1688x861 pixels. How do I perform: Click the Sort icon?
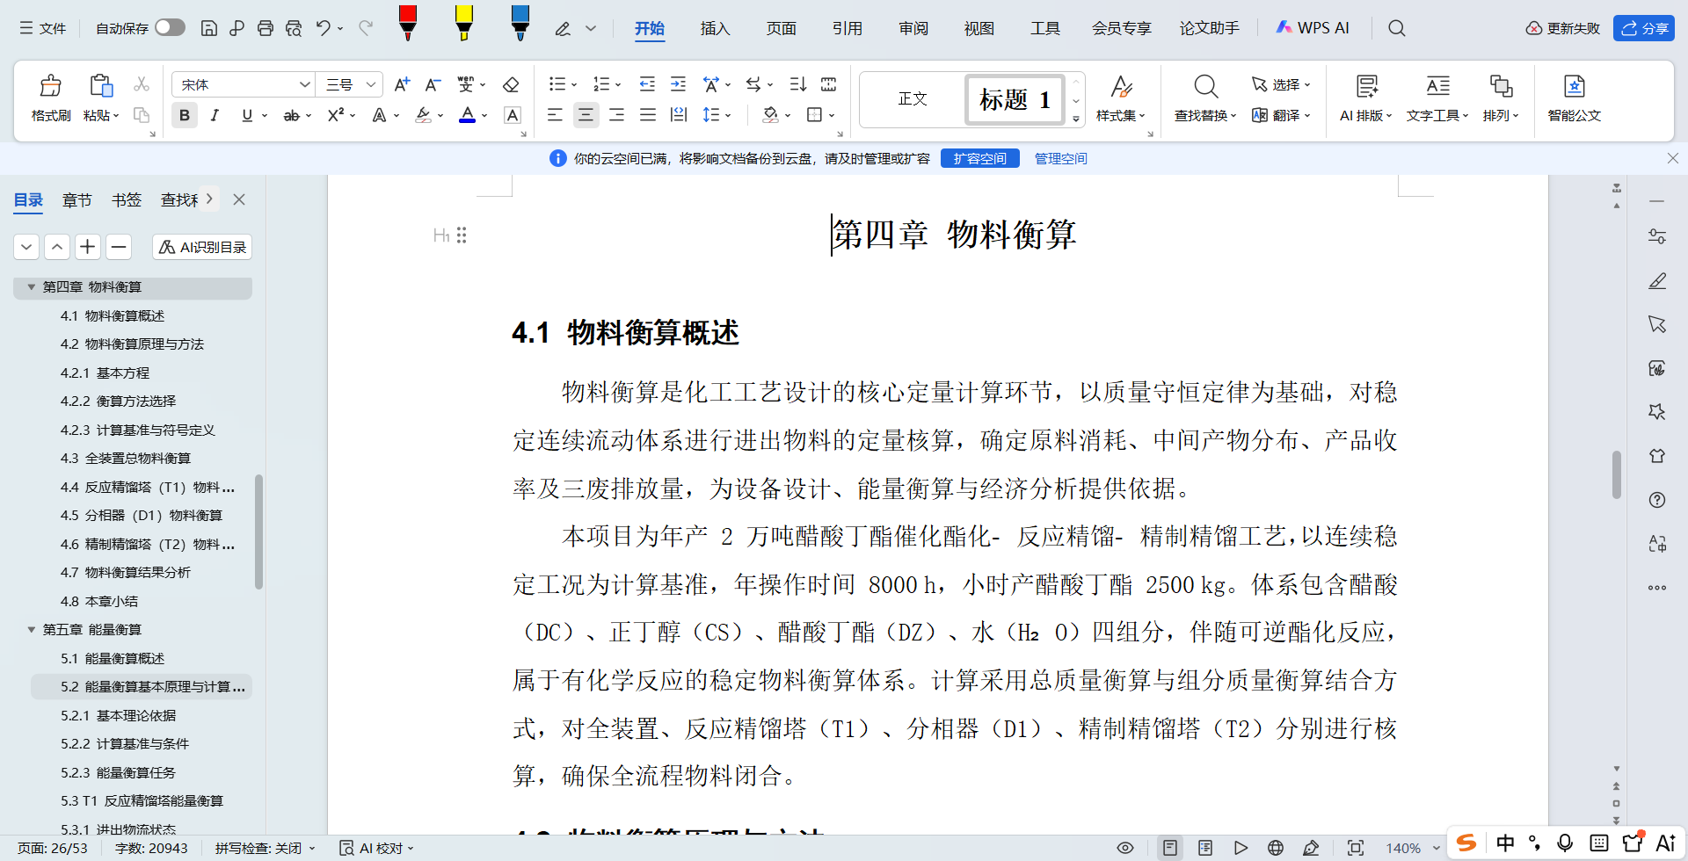pos(797,84)
